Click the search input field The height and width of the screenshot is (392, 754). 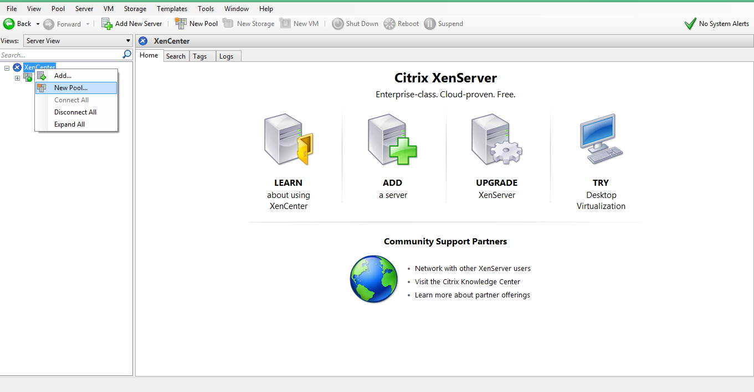[x=61, y=55]
